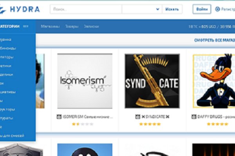Click the shop icon beside DAFFY DRUGS title
Screen dimensions: 235x156
[x=194, y=117]
